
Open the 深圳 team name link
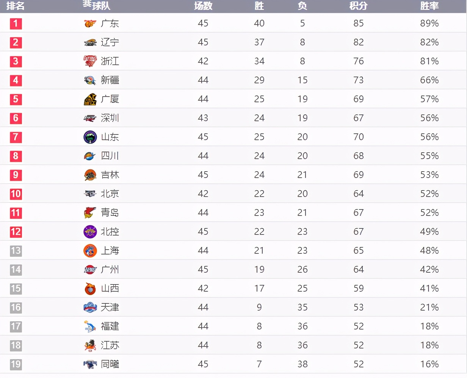click(110, 118)
